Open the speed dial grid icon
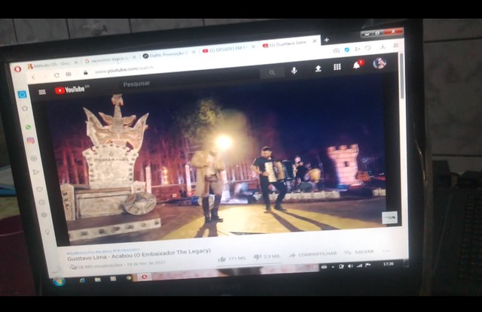The image size is (482, 312). pos(69,74)
